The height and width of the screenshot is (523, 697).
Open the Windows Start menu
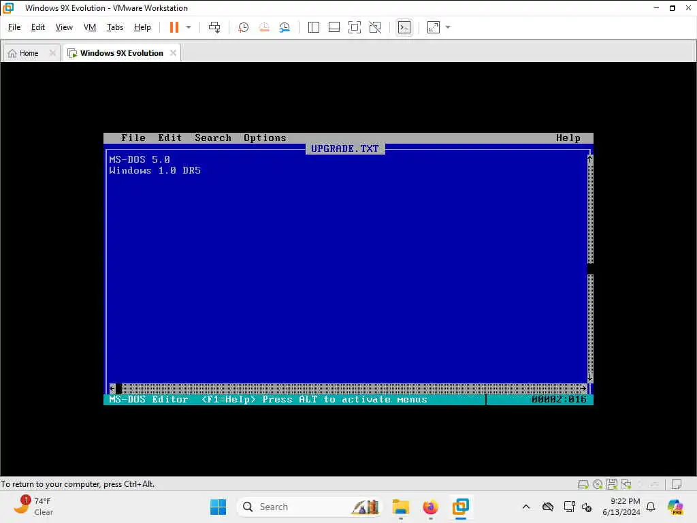point(218,507)
